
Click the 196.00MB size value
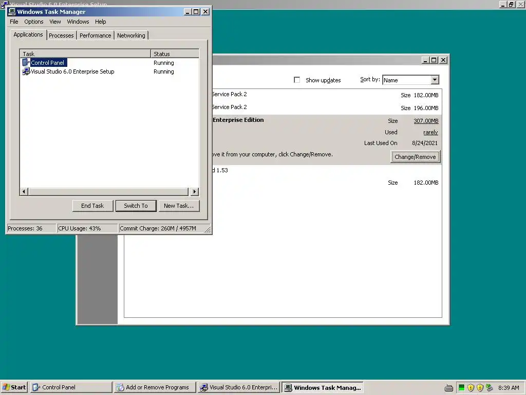(426, 108)
